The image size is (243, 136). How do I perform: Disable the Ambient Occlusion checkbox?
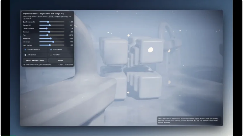[25, 50]
